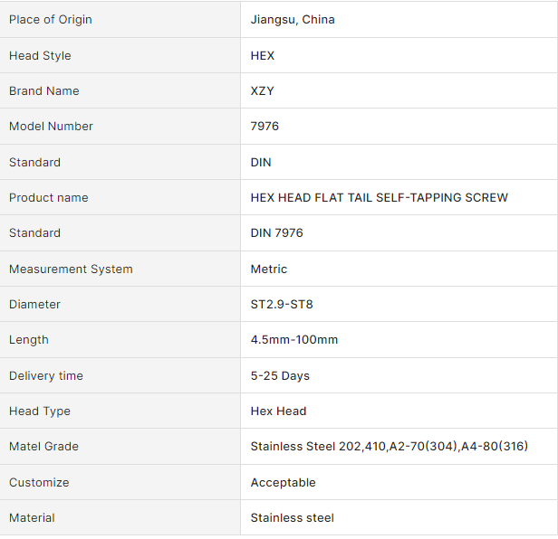Select the diameter value "ST2.9-ST8"
558x539 pixels.
(282, 305)
